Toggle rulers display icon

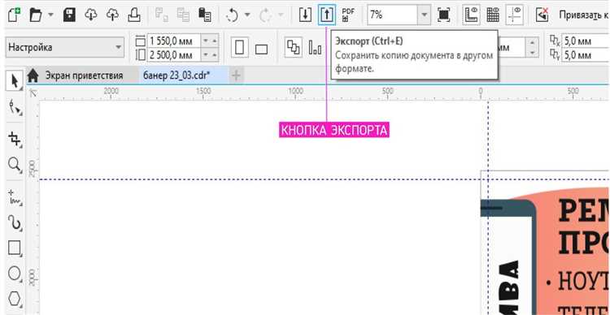471,15
